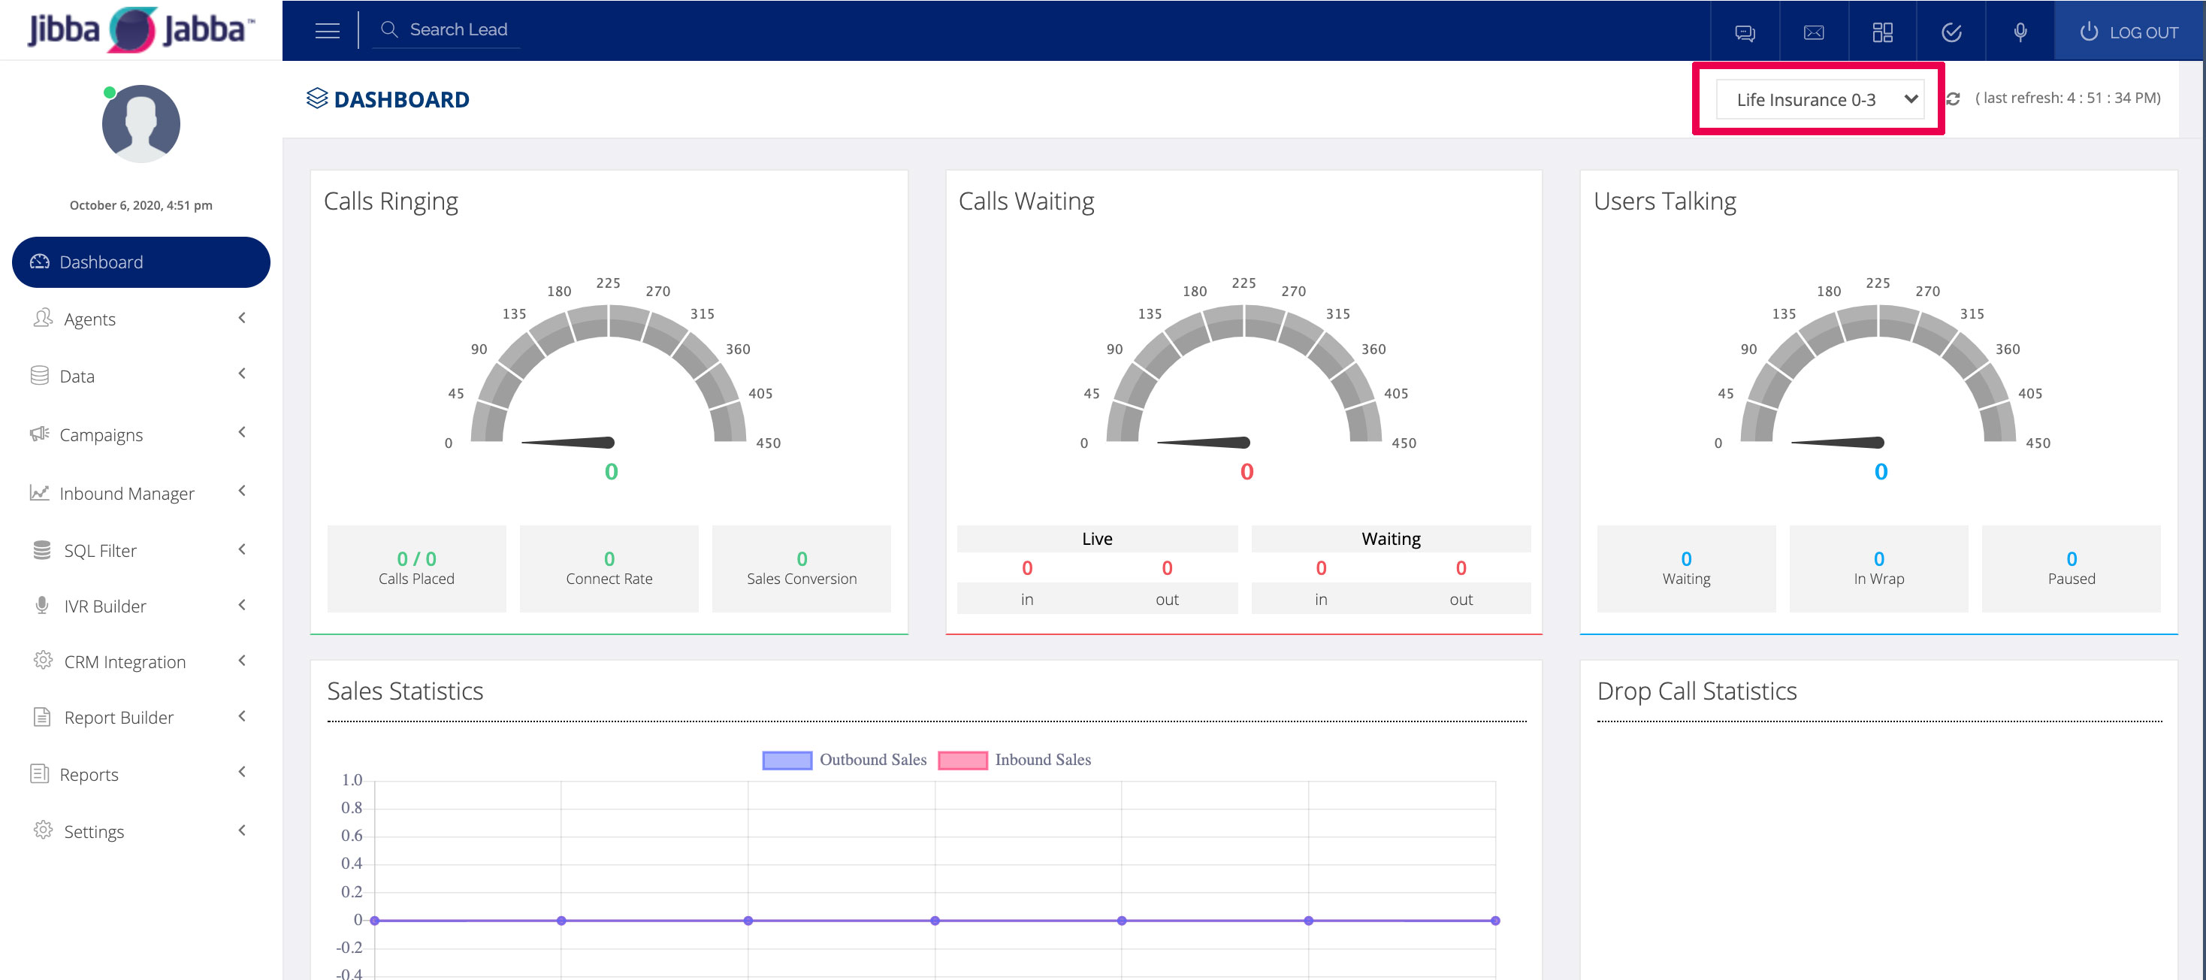Screen dimensions: 2206x980
Task: Toggle Inbound Sales legend swatch
Action: click(962, 760)
